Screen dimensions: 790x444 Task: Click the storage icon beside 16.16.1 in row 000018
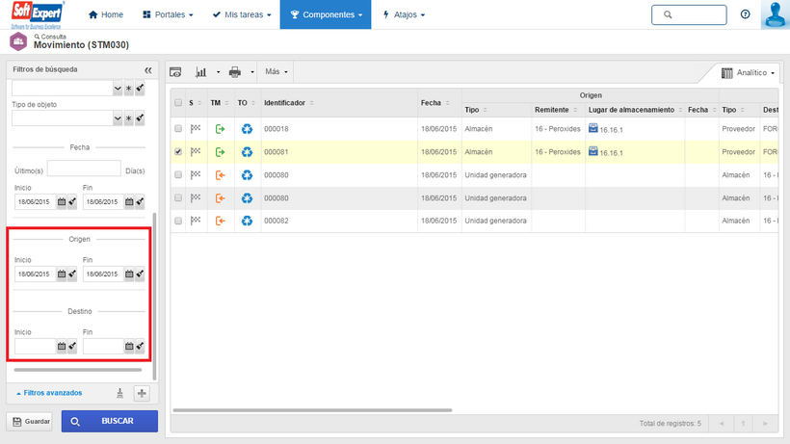click(593, 128)
